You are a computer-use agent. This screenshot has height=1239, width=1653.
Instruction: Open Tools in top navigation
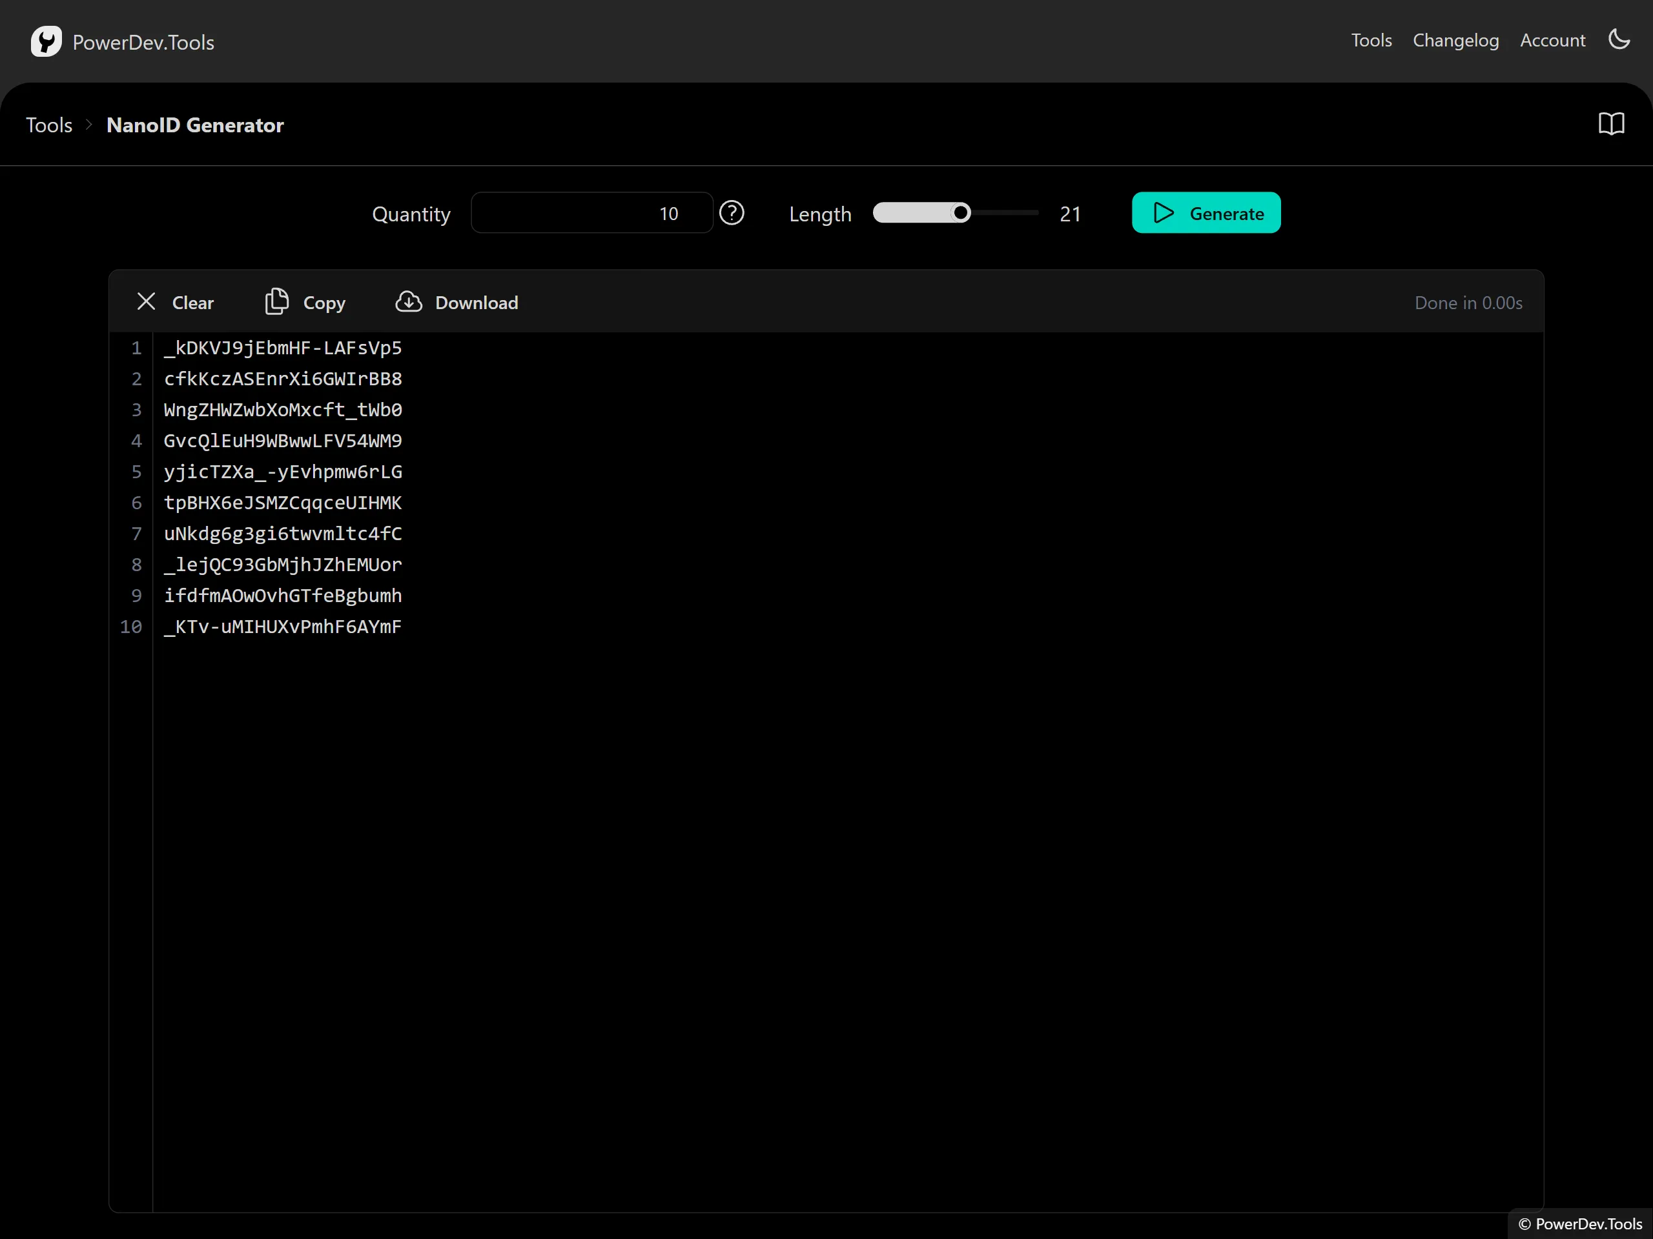(x=1371, y=40)
